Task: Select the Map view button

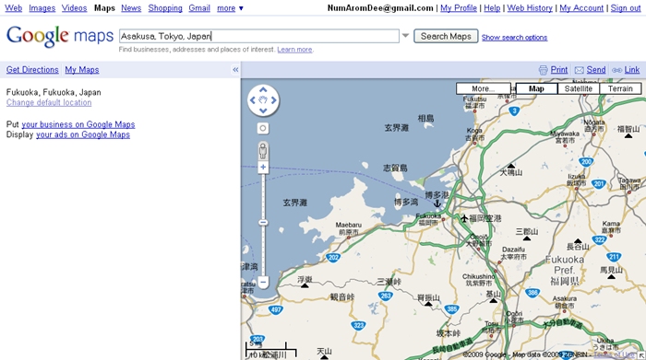Action: tap(536, 88)
